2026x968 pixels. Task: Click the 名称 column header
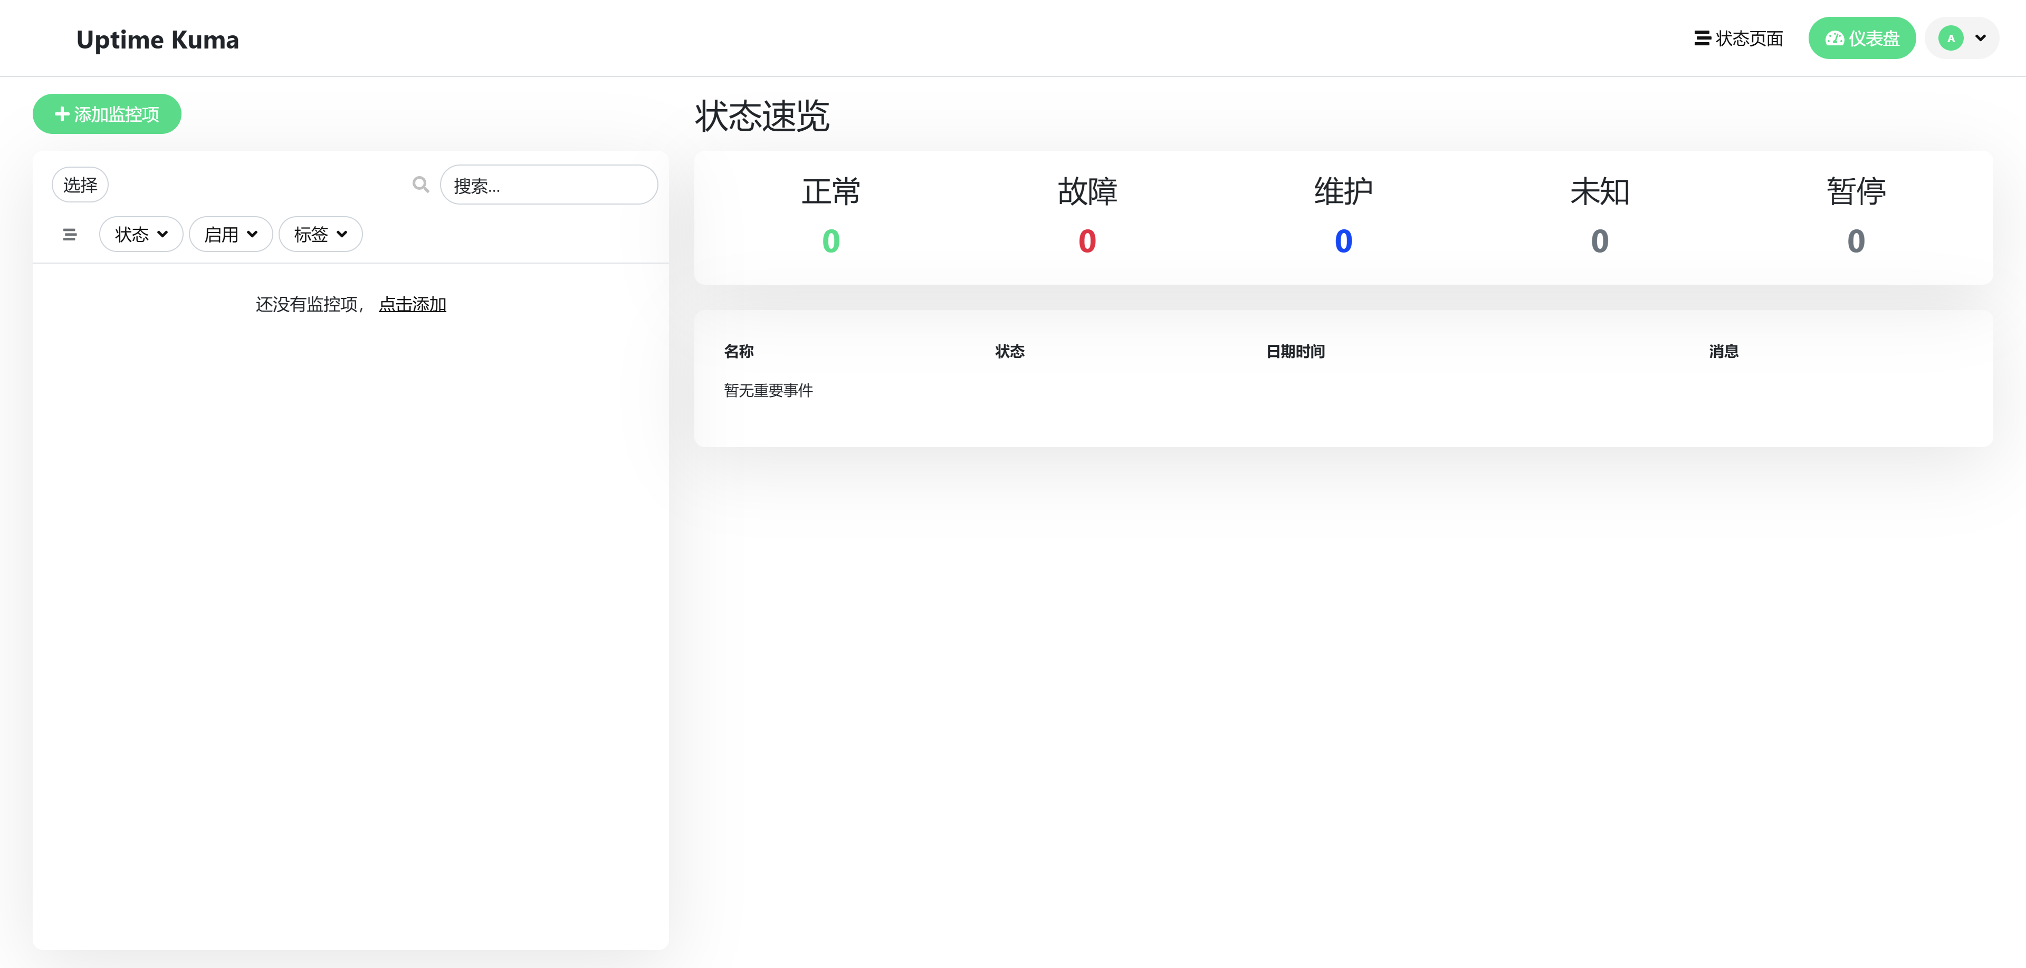click(739, 351)
